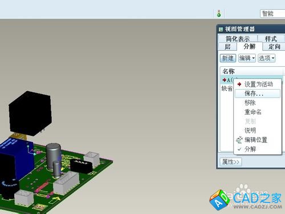The image size is (285, 214).
Task: Switch to the 样式 tab
Action: coord(271,39)
